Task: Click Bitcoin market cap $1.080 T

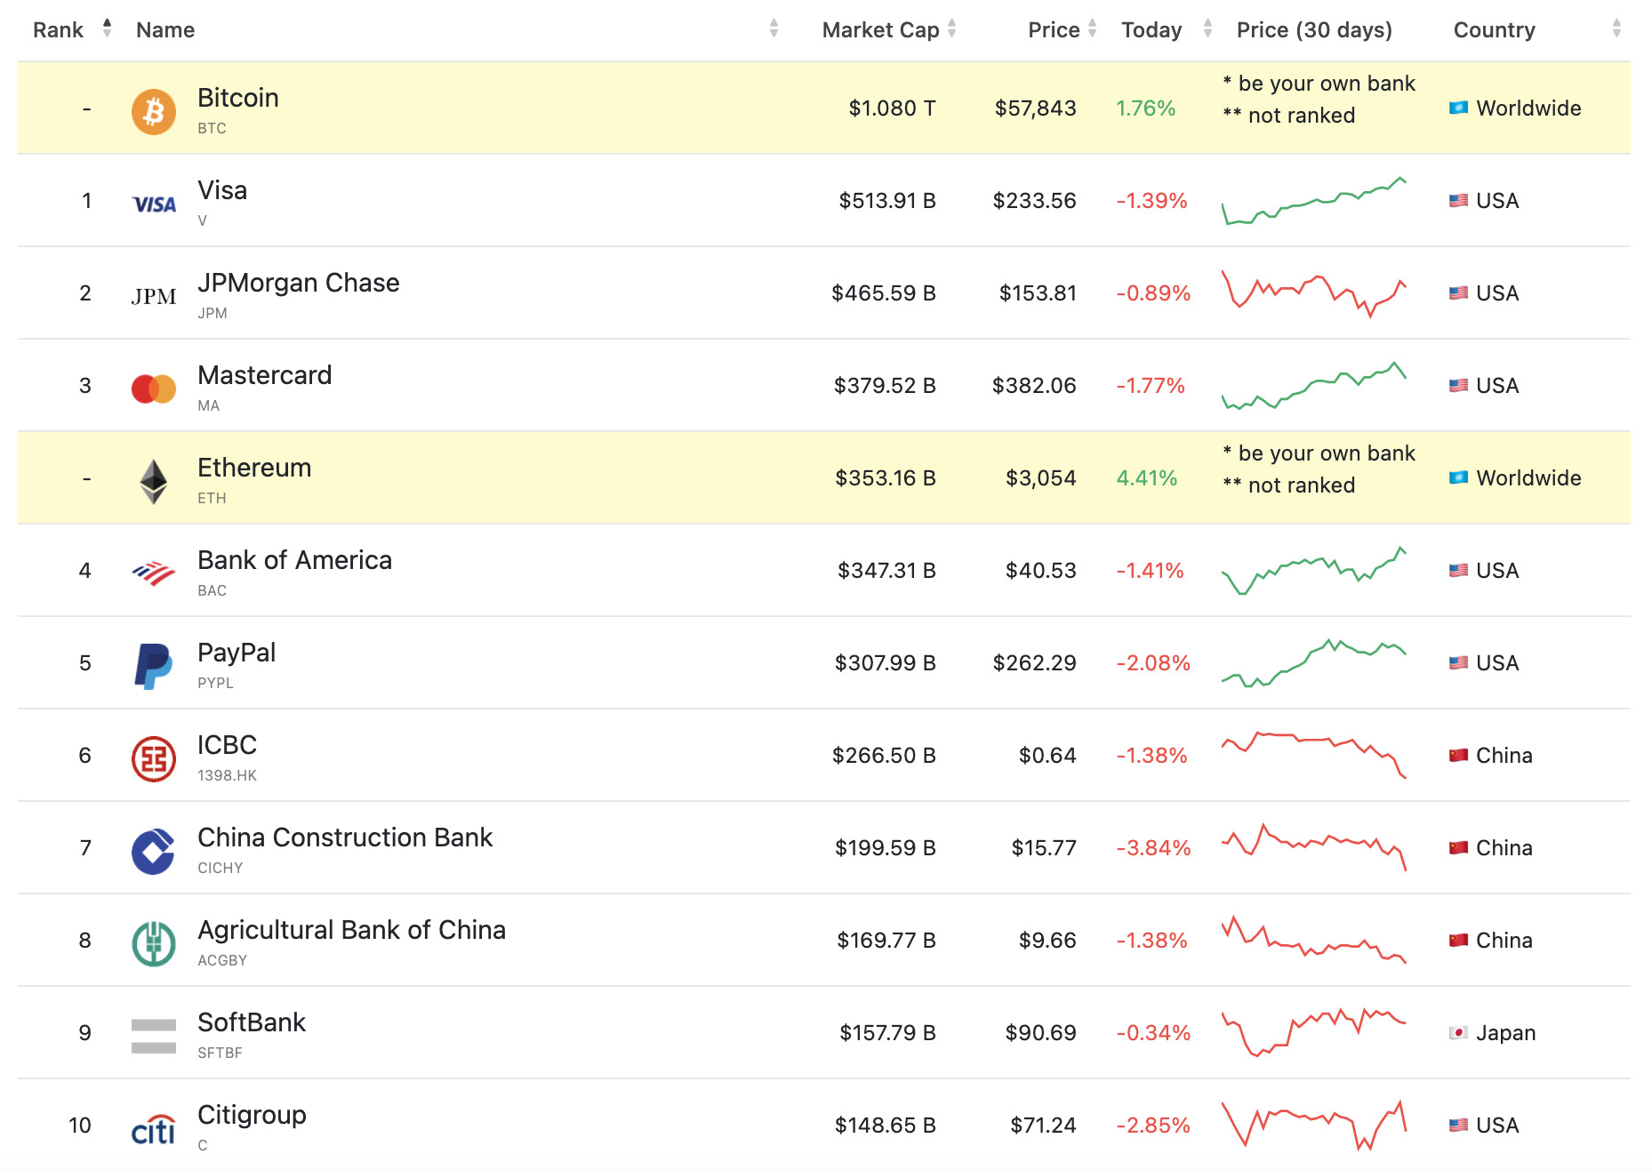Action: click(892, 108)
